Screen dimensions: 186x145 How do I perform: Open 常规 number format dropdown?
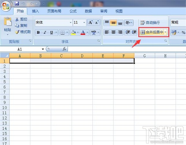point(178,23)
